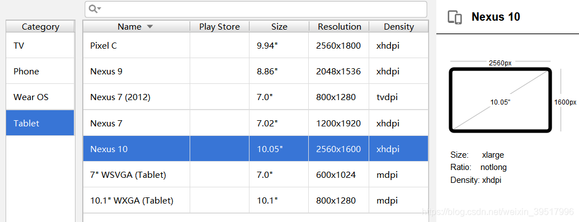Click the 10.05" size cell in table
This screenshot has width=579, height=222.
pos(279,149)
